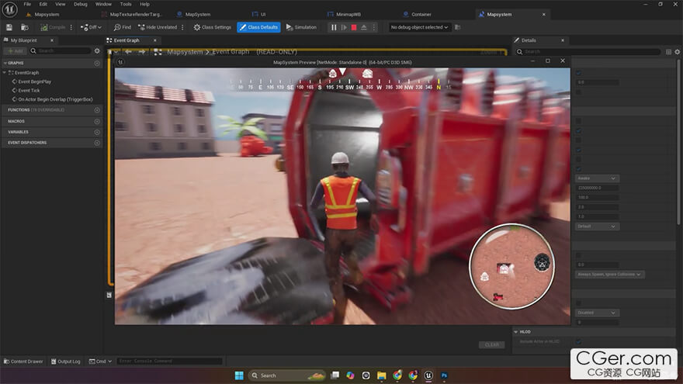The image size is (683, 384).
Task: Open play mode extra options dots
Action: (374, 27)
